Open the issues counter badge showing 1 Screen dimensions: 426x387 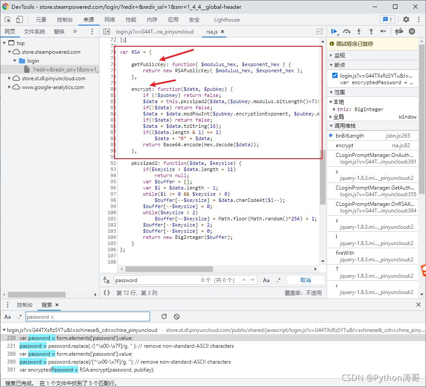tap(387, 19)
